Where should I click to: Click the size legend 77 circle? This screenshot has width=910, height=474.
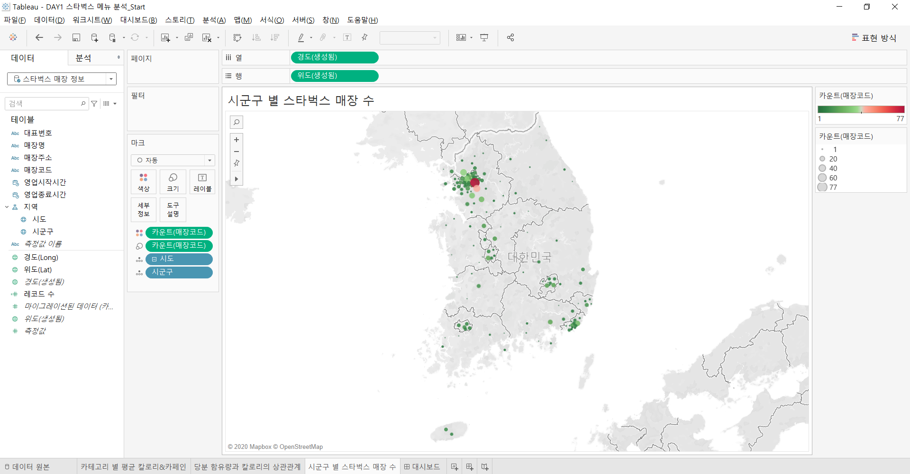822,188
